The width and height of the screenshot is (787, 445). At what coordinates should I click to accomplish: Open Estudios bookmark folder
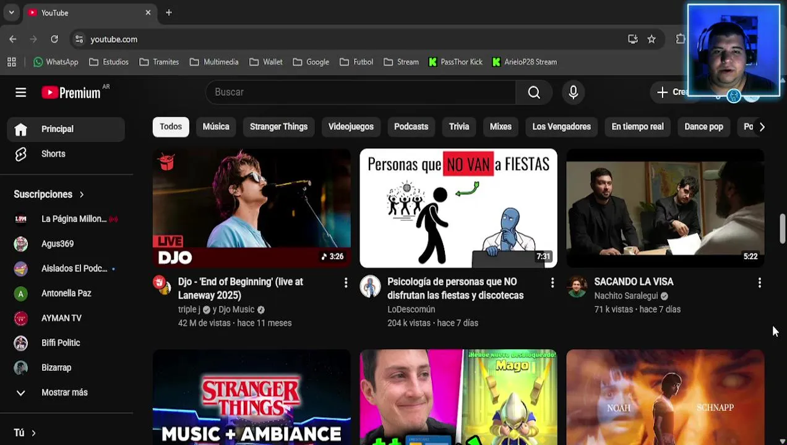[x=109, y=62]
